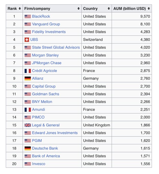Click the French flag beside Amundi

[28, 110]
